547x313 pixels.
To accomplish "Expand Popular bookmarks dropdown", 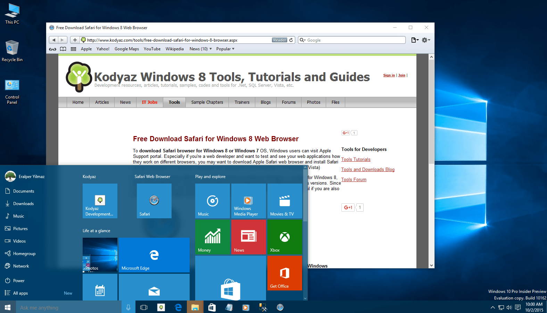I will [225, 49].
